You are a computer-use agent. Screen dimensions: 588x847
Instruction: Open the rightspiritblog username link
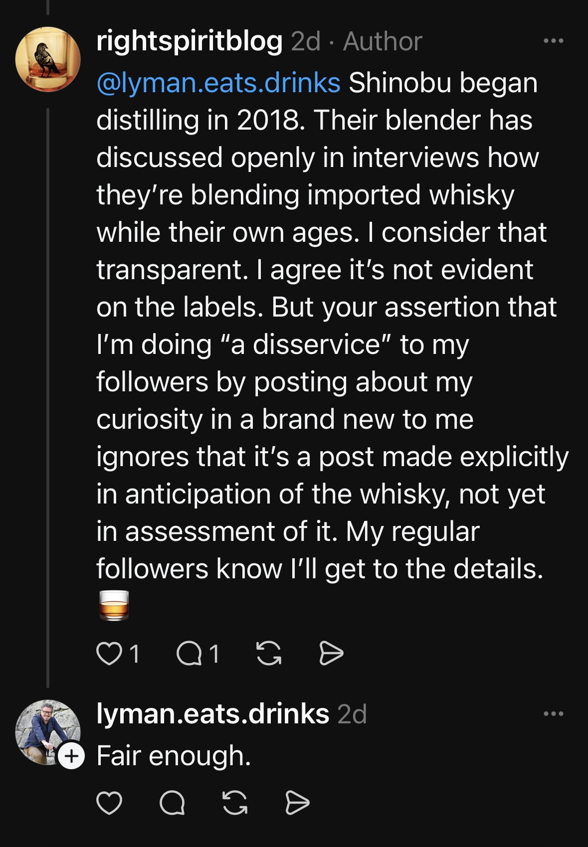coord(190,41)
